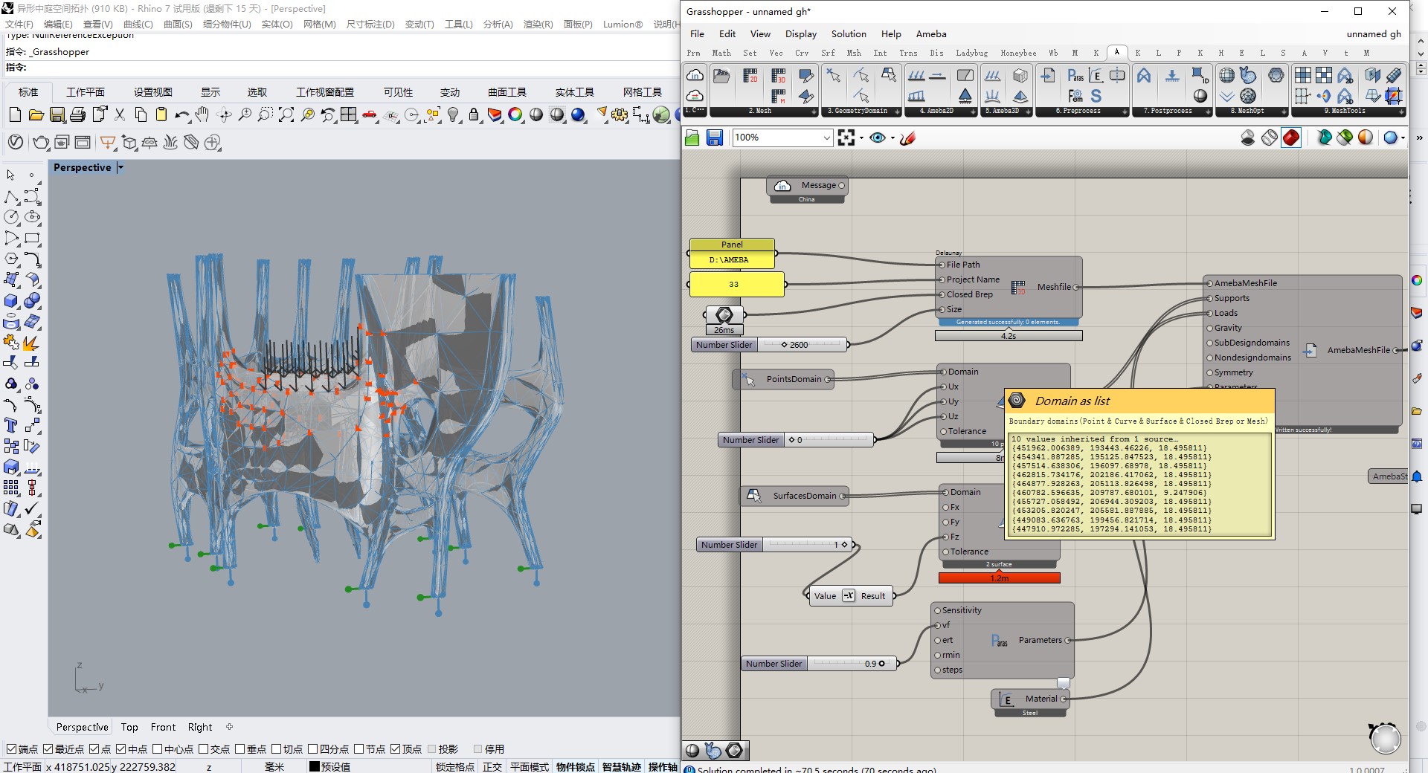
Task: Click the four-viewport layout icon in Rhino
Action: [x=349, y=114]
